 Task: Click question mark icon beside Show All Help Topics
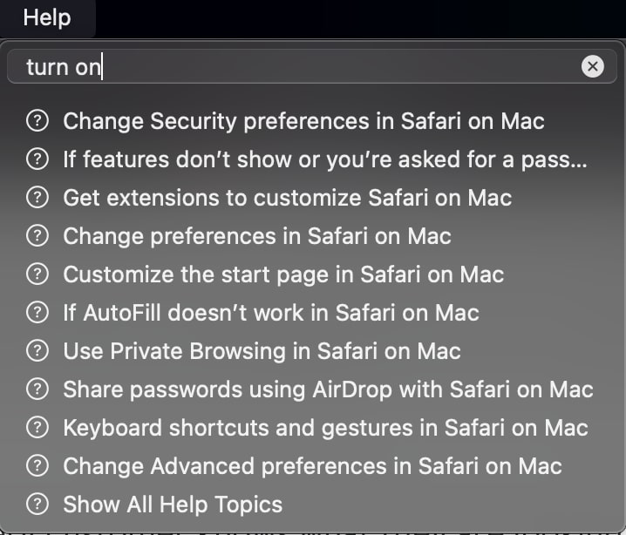37,505
